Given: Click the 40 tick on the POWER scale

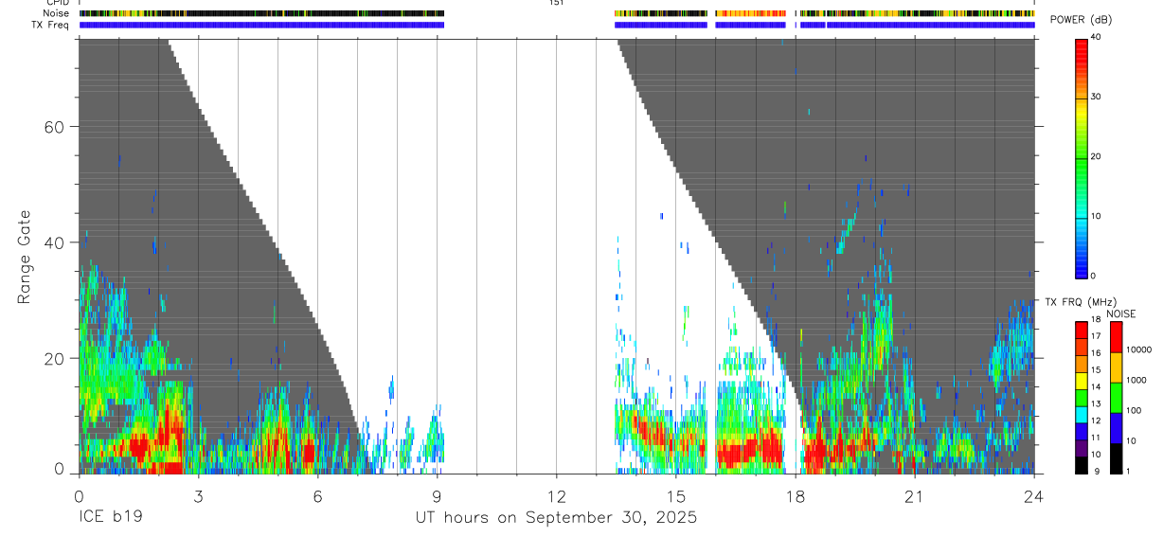Looking at the screenshot, I should coord(1096,37).
